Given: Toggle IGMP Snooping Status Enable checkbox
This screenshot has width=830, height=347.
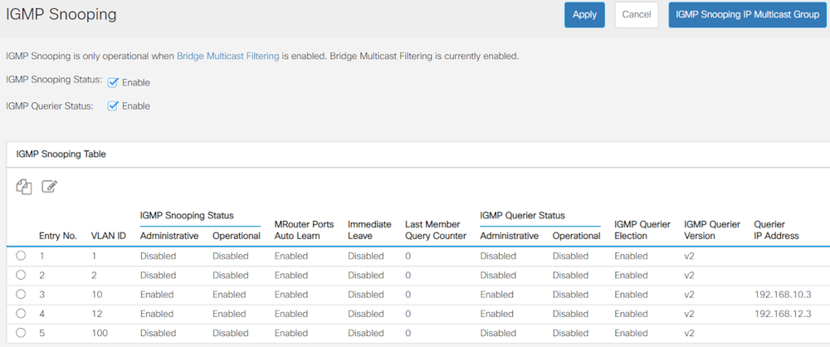Looking at the screenshot, I should pyautogui.click(x=114, y=82).
